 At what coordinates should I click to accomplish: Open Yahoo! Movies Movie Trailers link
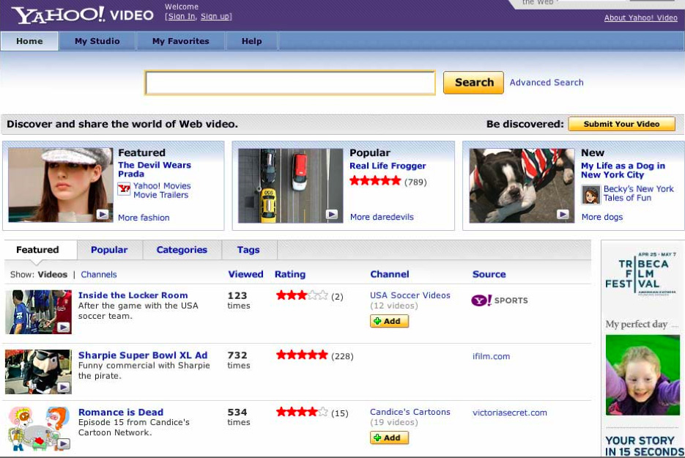point(162,191)
